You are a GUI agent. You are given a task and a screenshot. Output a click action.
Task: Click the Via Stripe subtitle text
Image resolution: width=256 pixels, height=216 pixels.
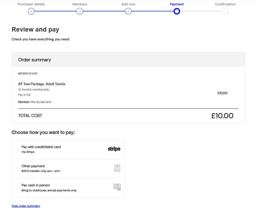click(28, 152)
